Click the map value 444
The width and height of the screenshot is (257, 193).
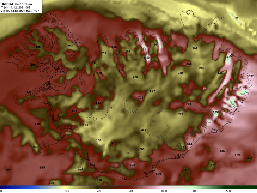187,170
